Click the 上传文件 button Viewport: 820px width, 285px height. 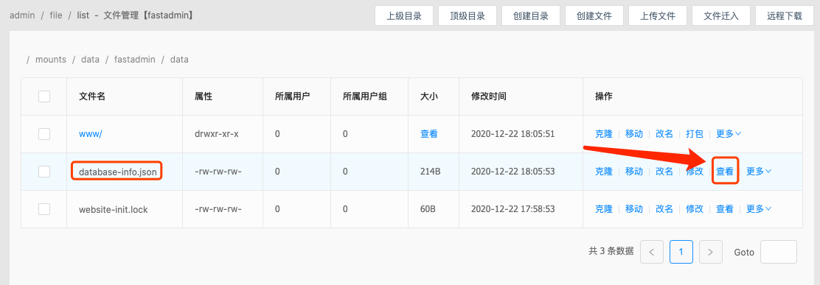[x=657, y=15]
